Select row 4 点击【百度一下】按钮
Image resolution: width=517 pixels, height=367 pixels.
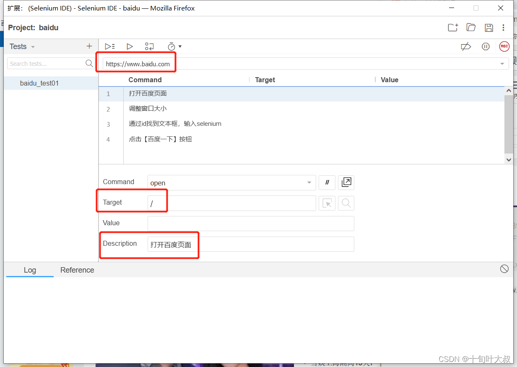[301, 139]
